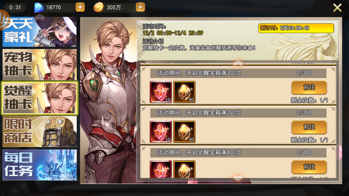
Task: Tap the plus next to the 305万 gold
Action: click(x=140, y=7)
